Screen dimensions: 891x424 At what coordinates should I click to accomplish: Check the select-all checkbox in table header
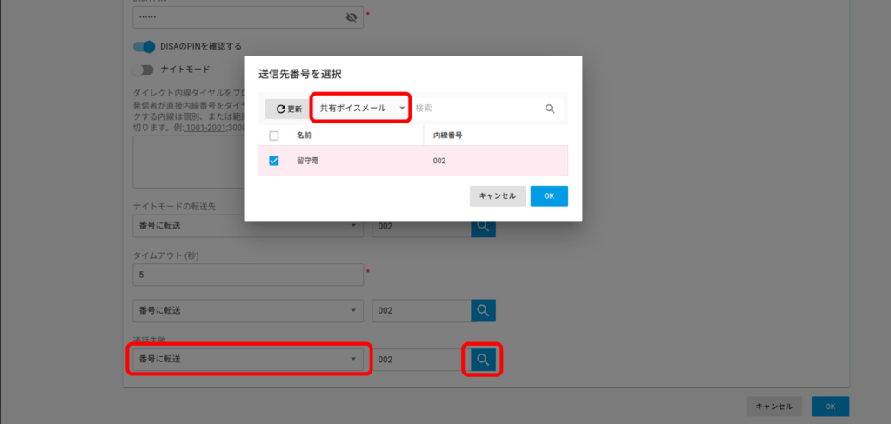pos(274,136)
